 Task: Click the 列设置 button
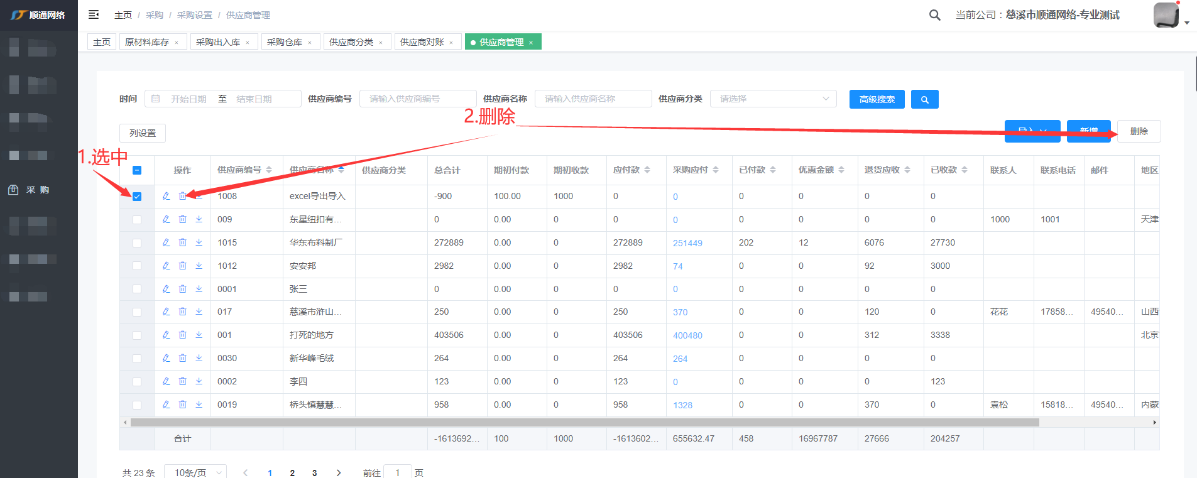[x=143, y=133]
